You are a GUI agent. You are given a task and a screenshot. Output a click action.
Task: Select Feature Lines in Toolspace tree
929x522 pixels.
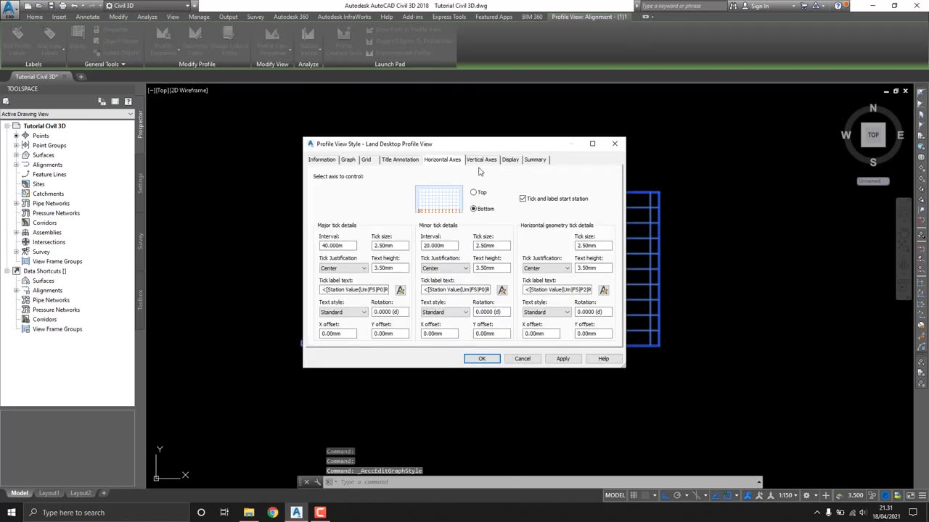(49, 174)
